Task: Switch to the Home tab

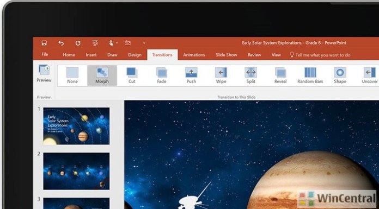Action: click(69, 55)
